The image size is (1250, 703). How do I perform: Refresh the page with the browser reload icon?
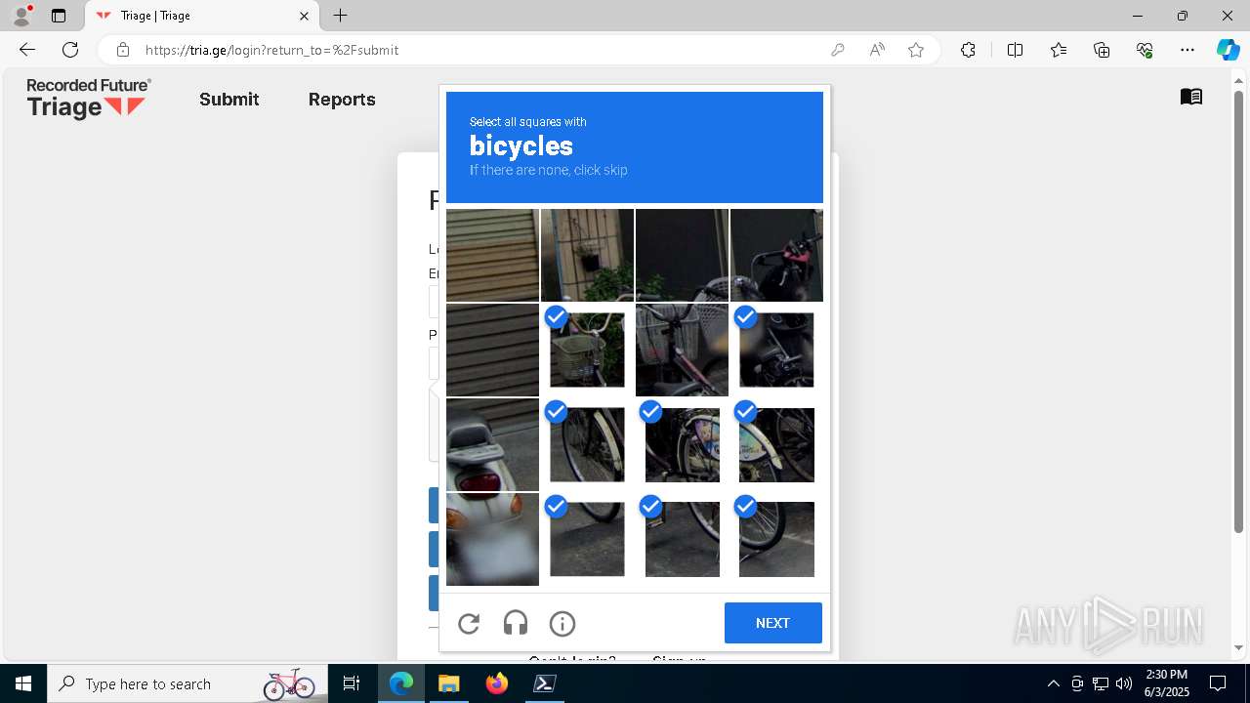tap(70, 50)
